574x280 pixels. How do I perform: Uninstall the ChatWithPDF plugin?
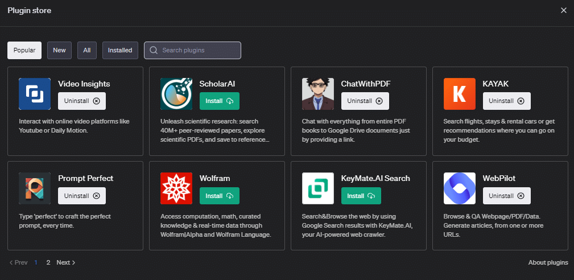pyautogui.click(x=365, y=101)
